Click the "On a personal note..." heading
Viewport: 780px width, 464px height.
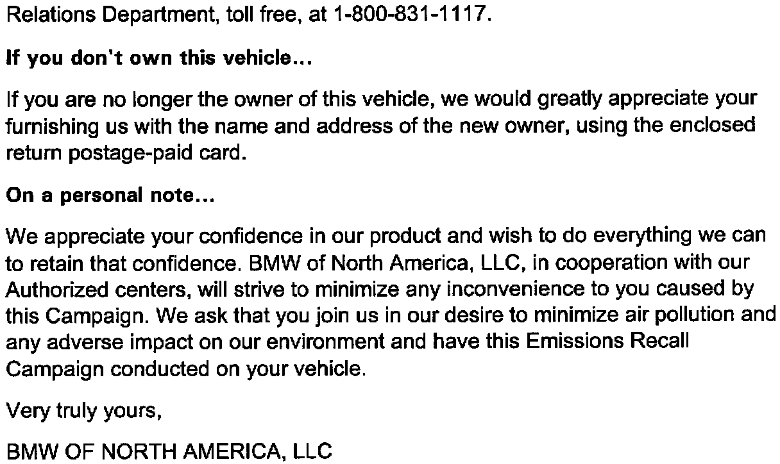(x=109, y=196)
